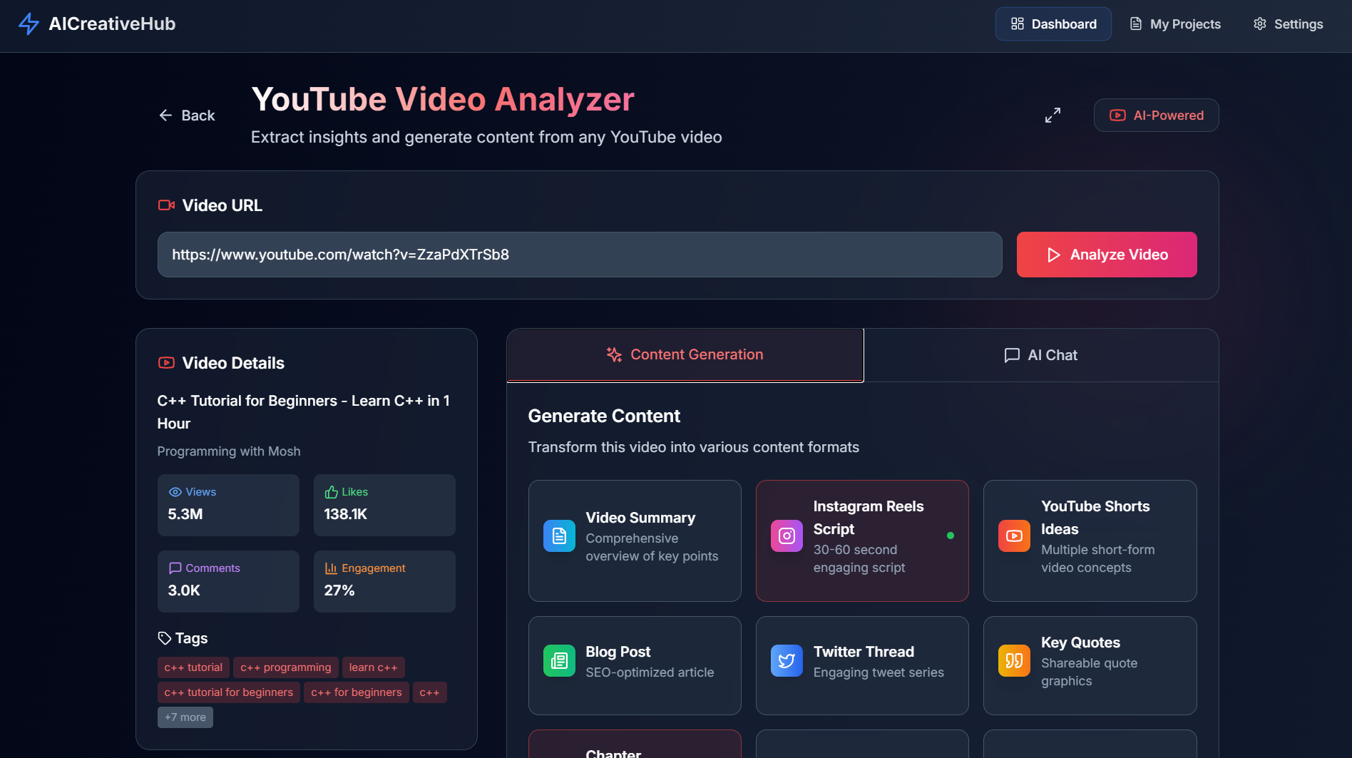Click the camera icon next to Video URL
This screenshot has width=1352, height=758.
coord(166,205)
